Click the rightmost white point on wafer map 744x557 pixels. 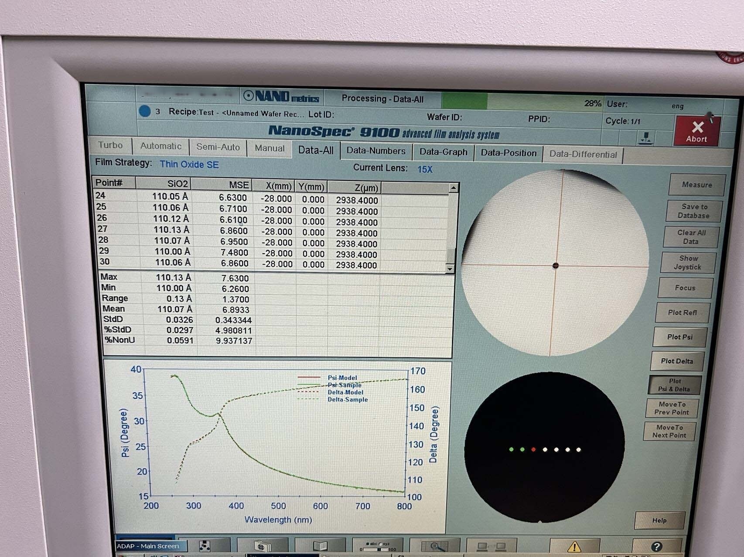[579, 450]
